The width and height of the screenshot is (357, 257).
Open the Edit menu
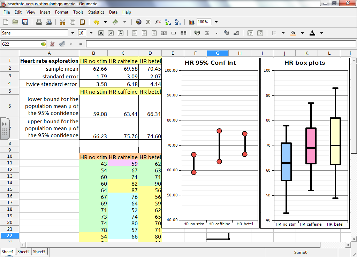pos(18,12)
